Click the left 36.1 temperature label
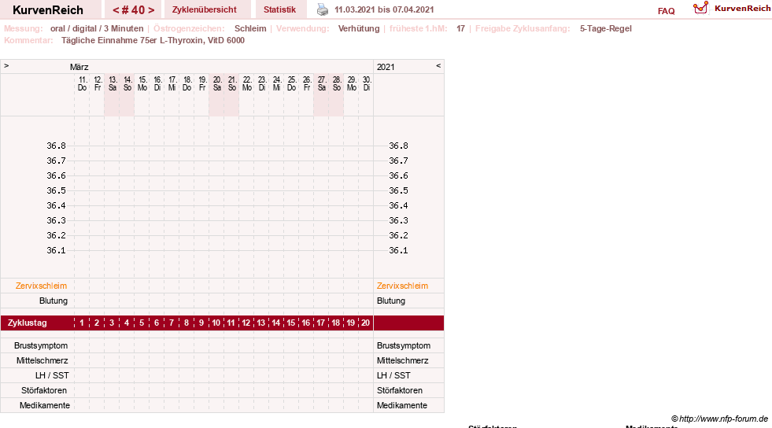 (x=56, y=250)
